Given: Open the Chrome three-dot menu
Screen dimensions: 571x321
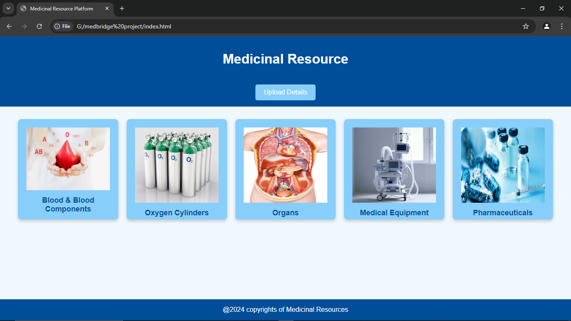Looking at the screenshot, I should 562,26.
